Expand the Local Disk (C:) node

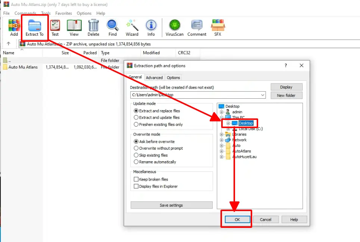click(x=228, y=129)
